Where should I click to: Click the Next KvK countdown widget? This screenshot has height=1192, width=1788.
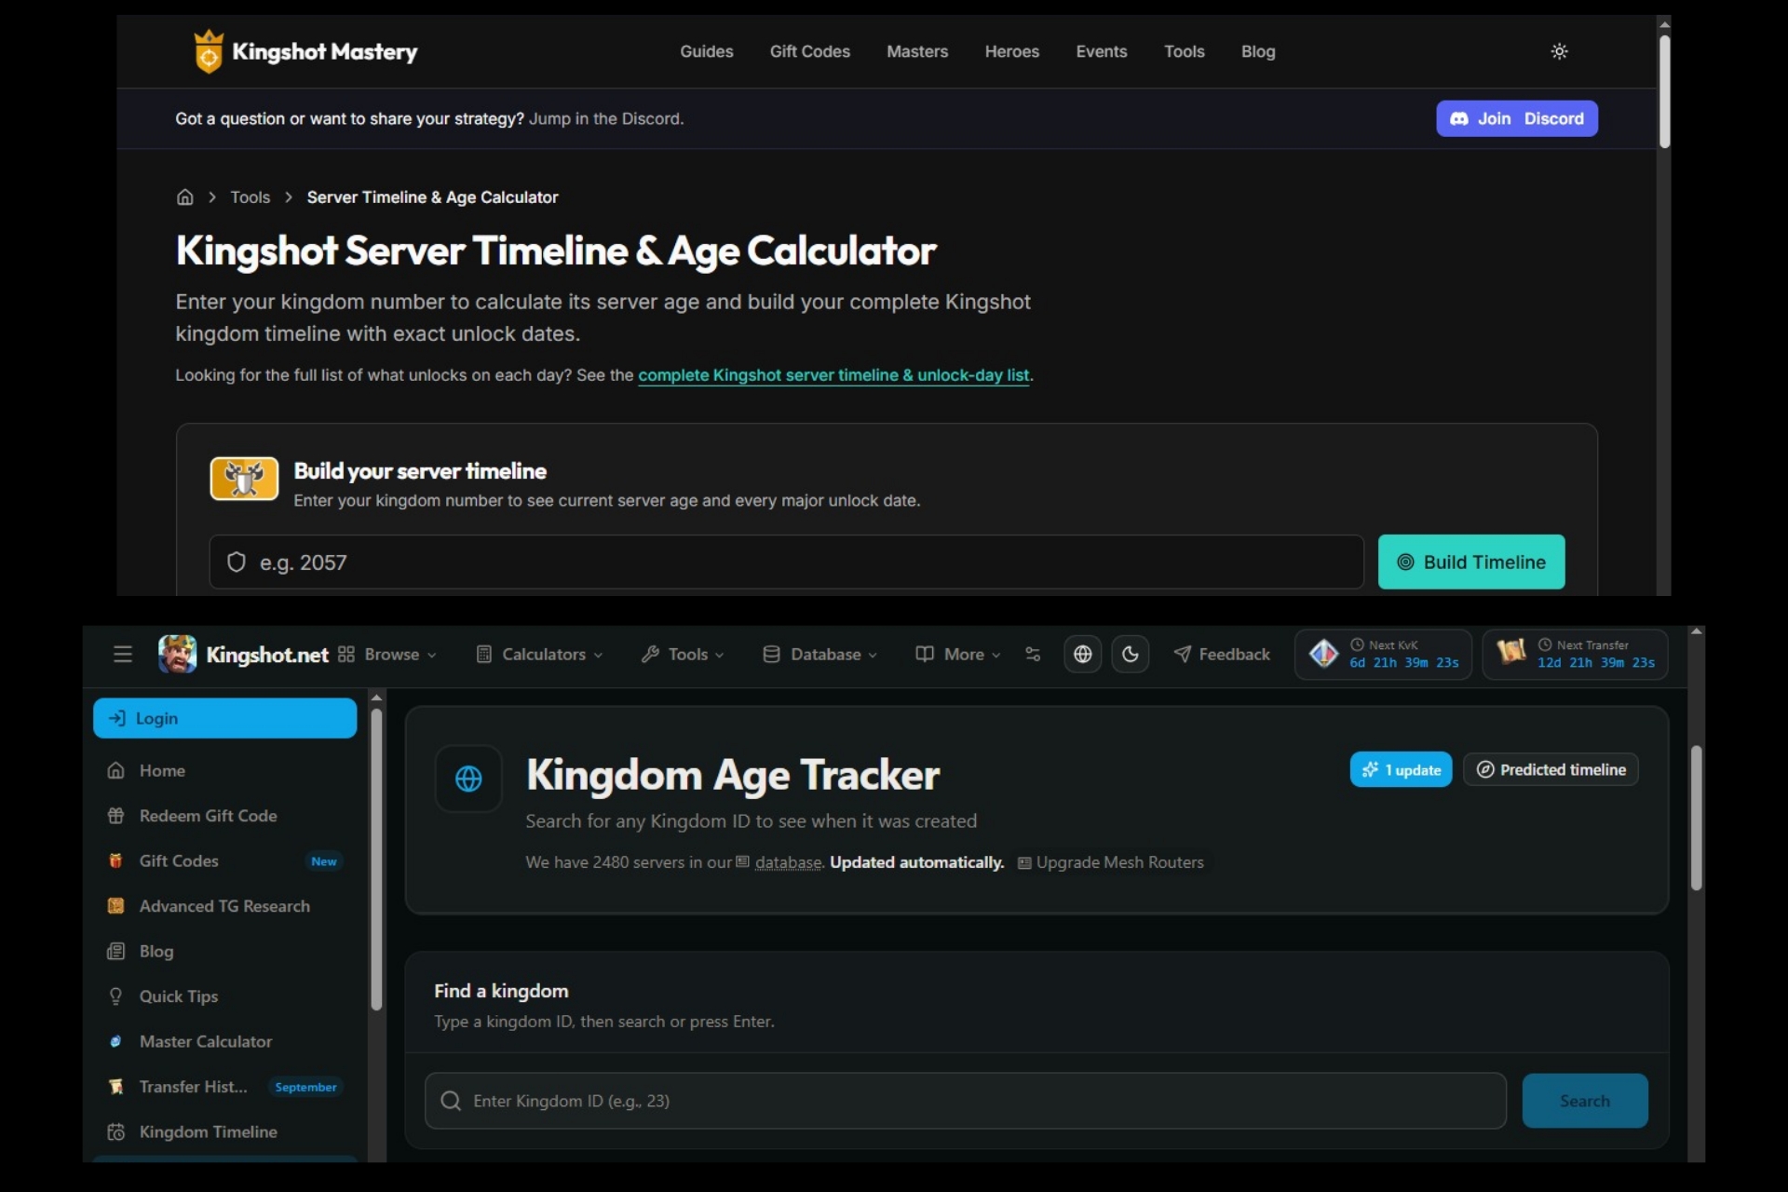click(1383, 654)
